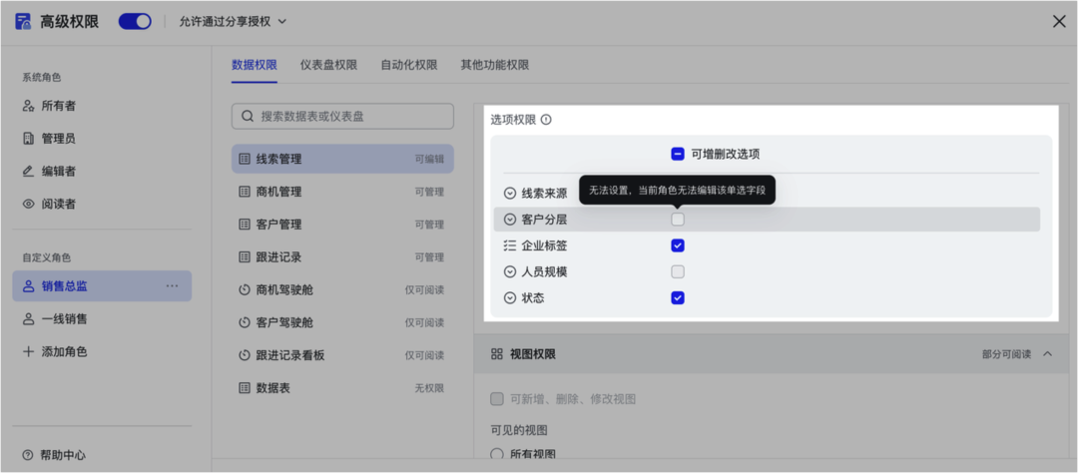Viewport: 1078px width, 473px height.
Task: Select the 跟进记录看板 dashboard
Action: pos(342,355)
